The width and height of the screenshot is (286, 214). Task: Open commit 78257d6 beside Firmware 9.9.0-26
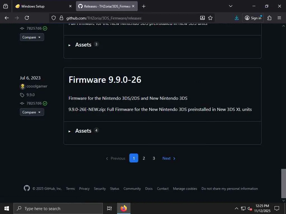pyautogui.click(x=34, y=103)
